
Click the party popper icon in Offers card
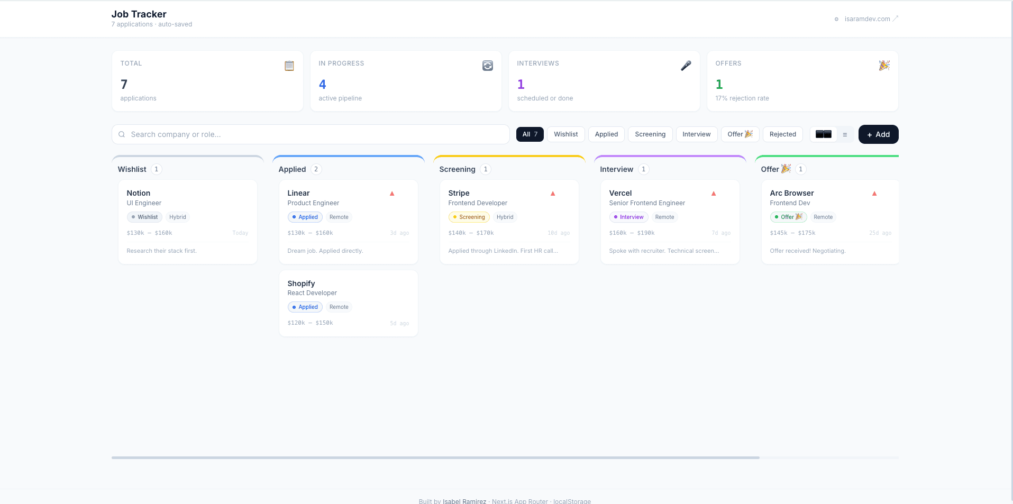point(884,66)
